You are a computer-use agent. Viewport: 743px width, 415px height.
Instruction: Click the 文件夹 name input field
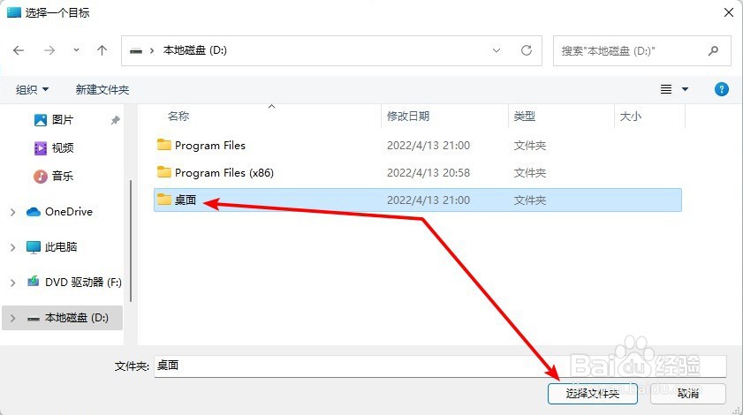440,366
